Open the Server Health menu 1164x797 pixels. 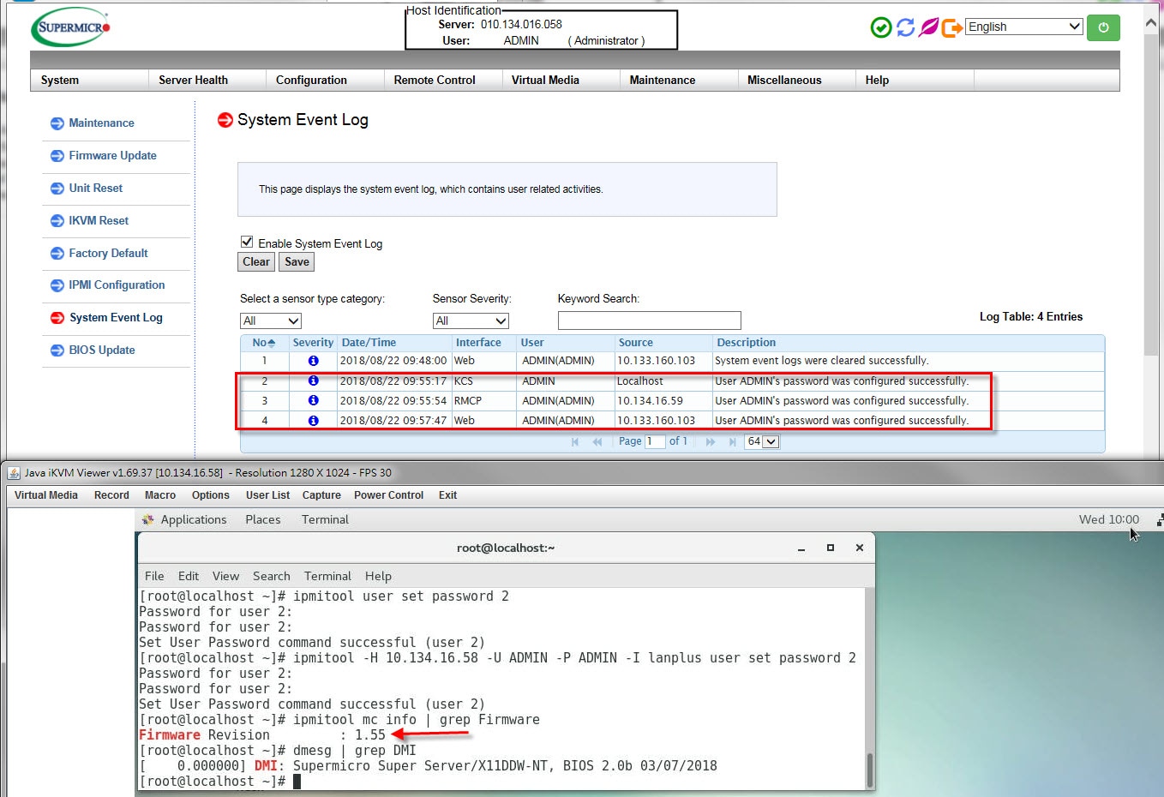pos(193,80)
